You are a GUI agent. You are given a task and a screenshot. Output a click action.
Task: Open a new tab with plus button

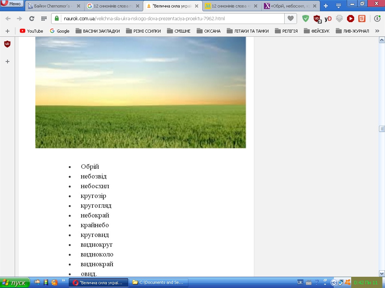coord(326,6)
